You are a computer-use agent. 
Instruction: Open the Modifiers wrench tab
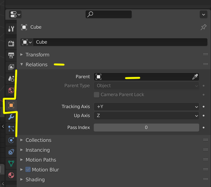[x=11, y=117]
